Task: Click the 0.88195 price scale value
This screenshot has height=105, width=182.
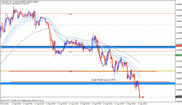Action: pyautogui.click(x=179, y=16)
